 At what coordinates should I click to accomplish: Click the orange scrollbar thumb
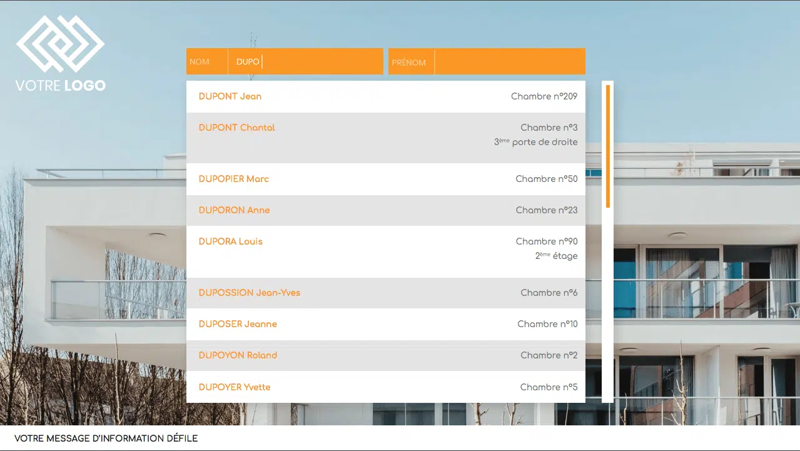(x=607, y=146)
